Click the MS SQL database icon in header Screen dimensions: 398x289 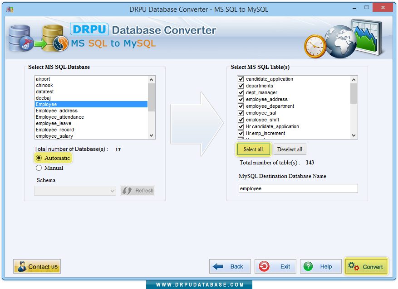(x=21, y=38)
